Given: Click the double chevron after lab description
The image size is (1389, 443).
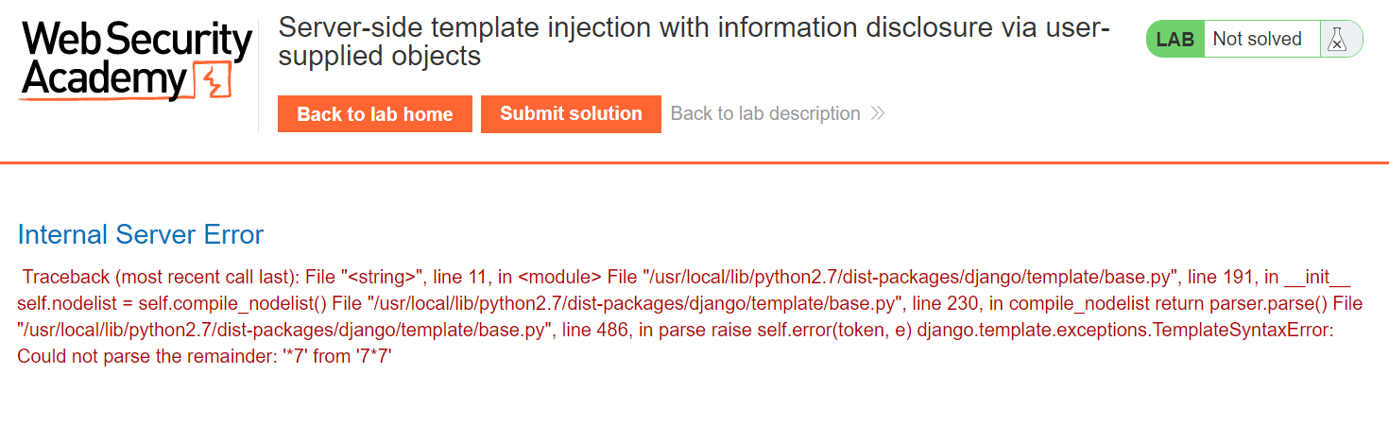Looking at the screenshot, I should pyautogui.click(x=878, y=114).
